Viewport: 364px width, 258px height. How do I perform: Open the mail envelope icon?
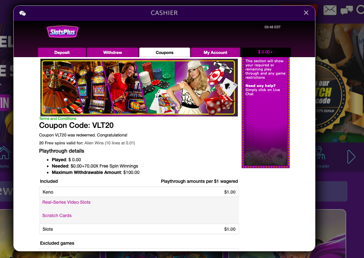coord(330,10)
